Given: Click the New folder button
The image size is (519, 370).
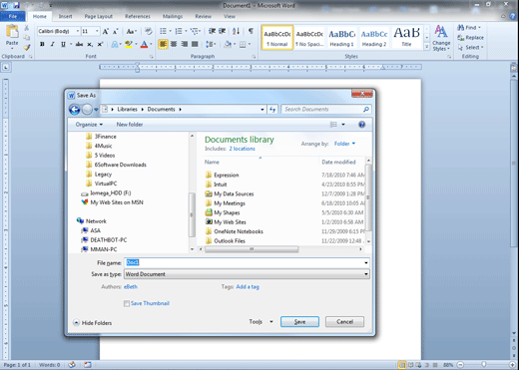Looking at the screenshot, I should pyautogui.click(x=130, y=125).
